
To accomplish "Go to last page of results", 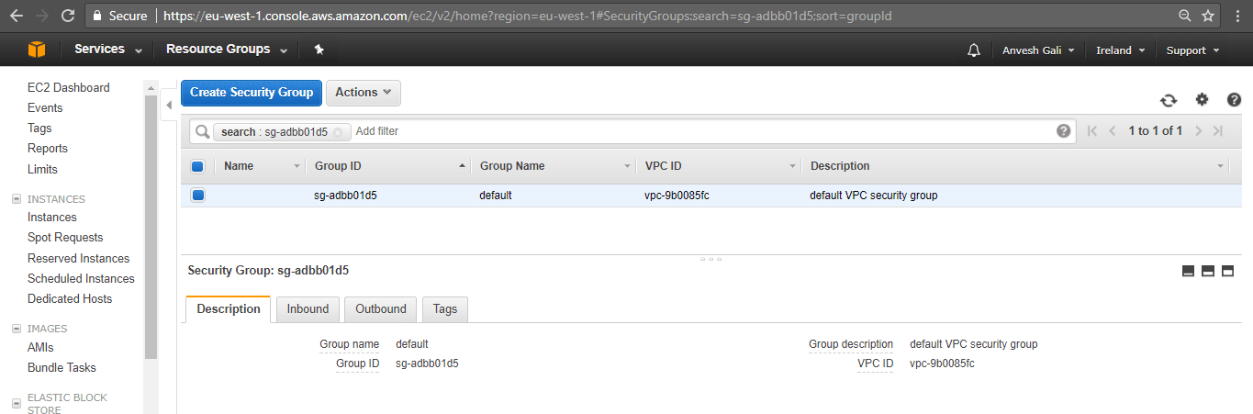I will pos(1218,131).
